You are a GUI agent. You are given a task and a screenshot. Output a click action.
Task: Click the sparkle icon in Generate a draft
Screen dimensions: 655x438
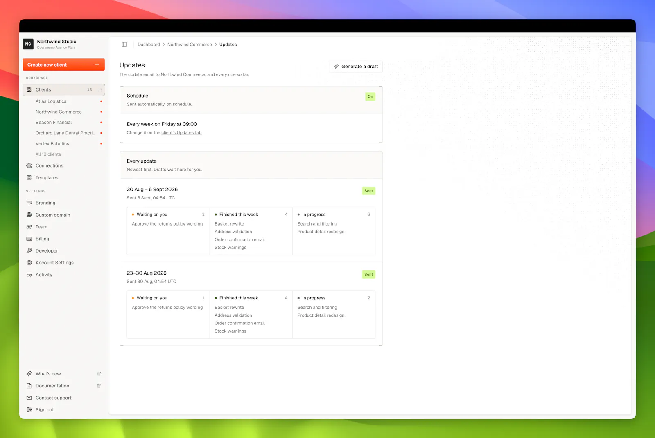[x=336, y=67]
